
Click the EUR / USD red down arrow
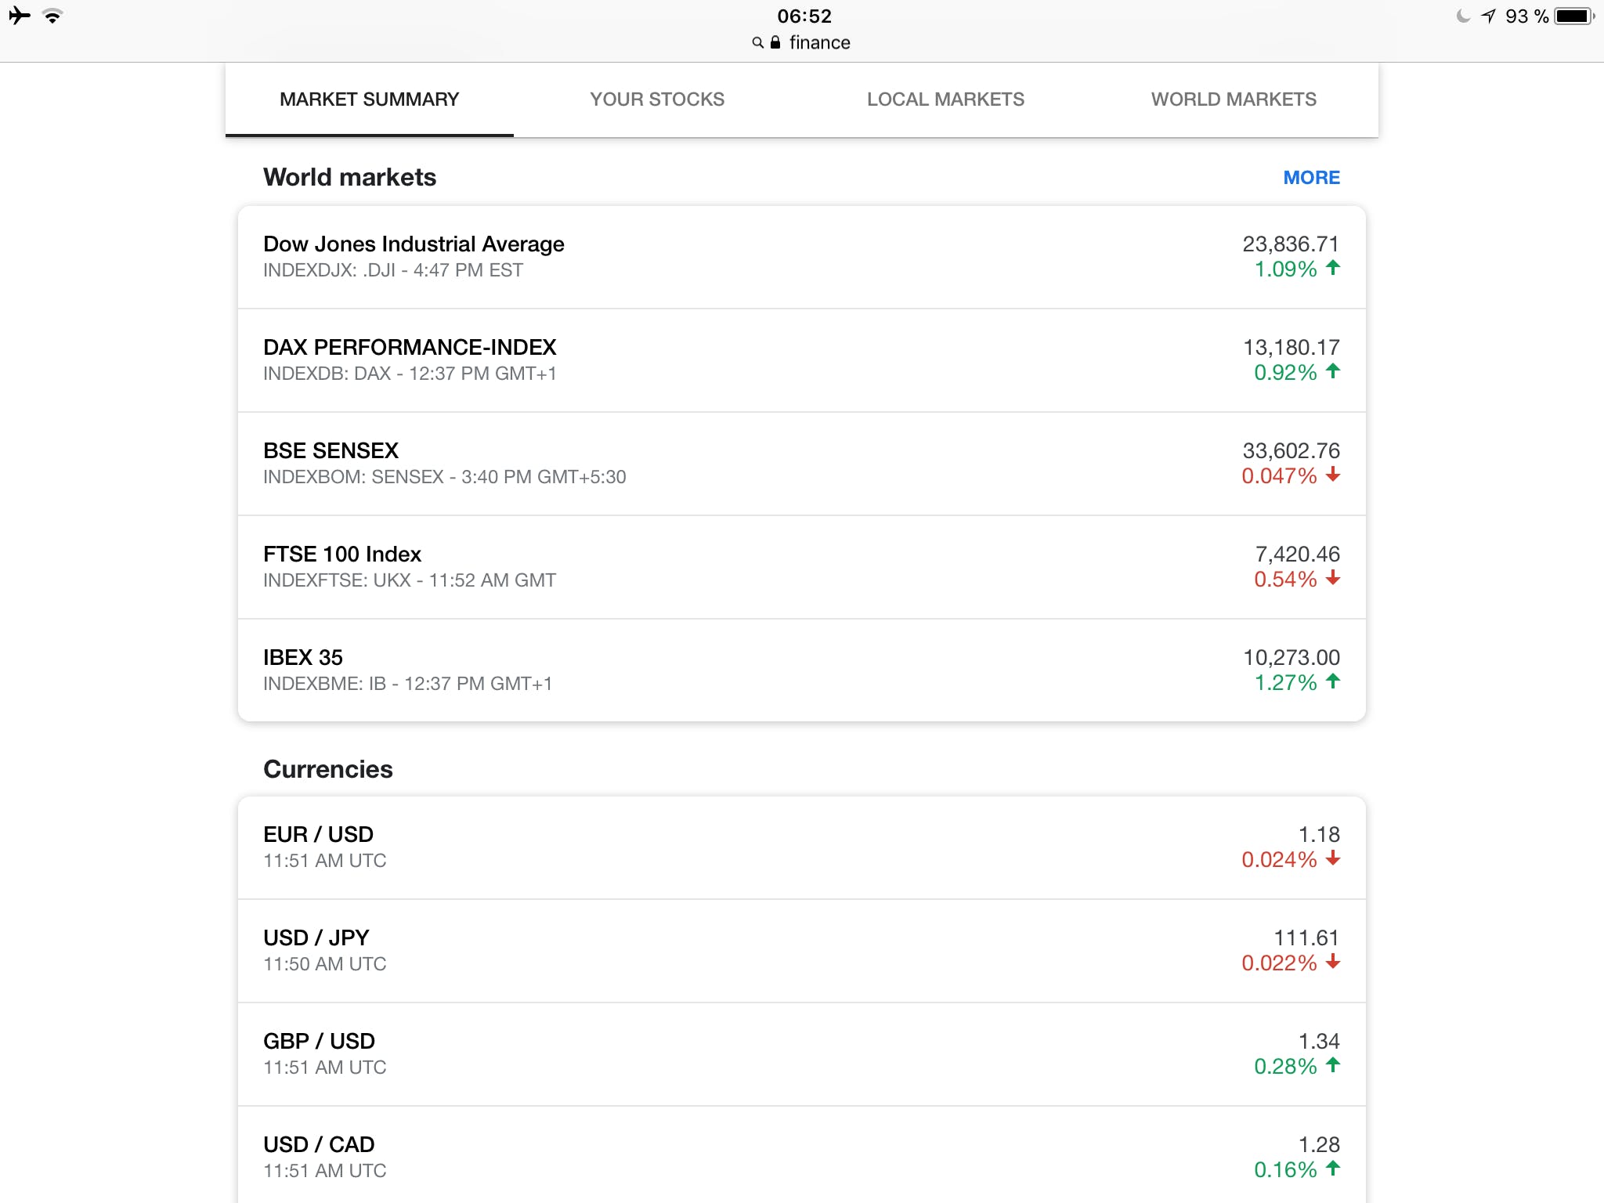(1333, 858)
